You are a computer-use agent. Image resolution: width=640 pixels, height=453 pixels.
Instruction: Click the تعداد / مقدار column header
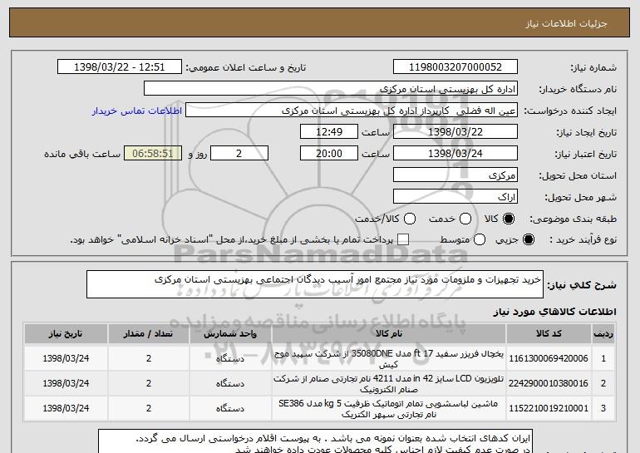(x=149, y=334)
